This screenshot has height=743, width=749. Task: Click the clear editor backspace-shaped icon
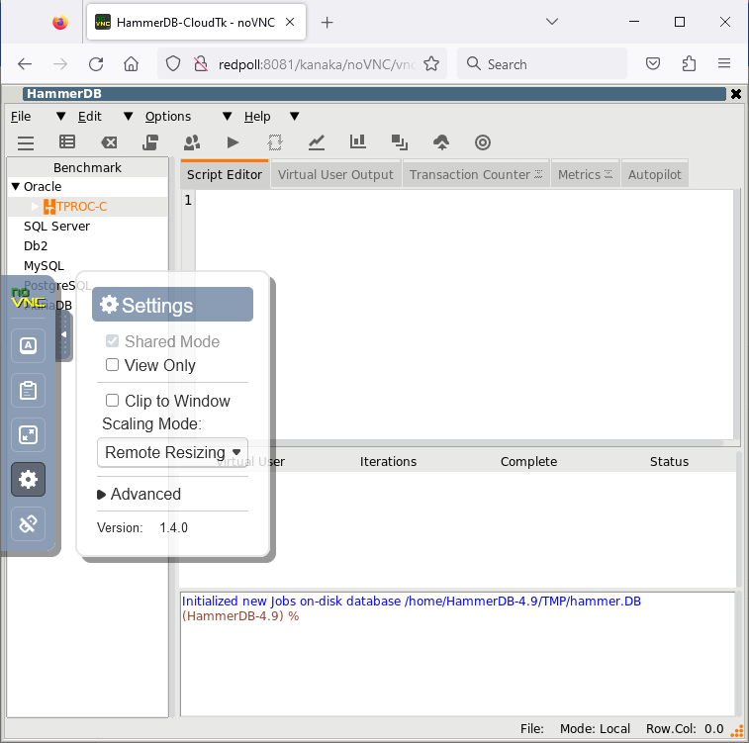click(110, 142)
